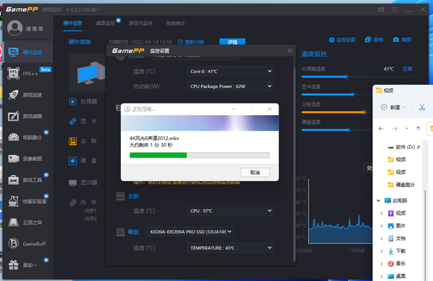Click the 复制 copy icon
Image resolution: width=433 pixels, height=281 pixels.
pyautogui.click(x=368, y=40)
